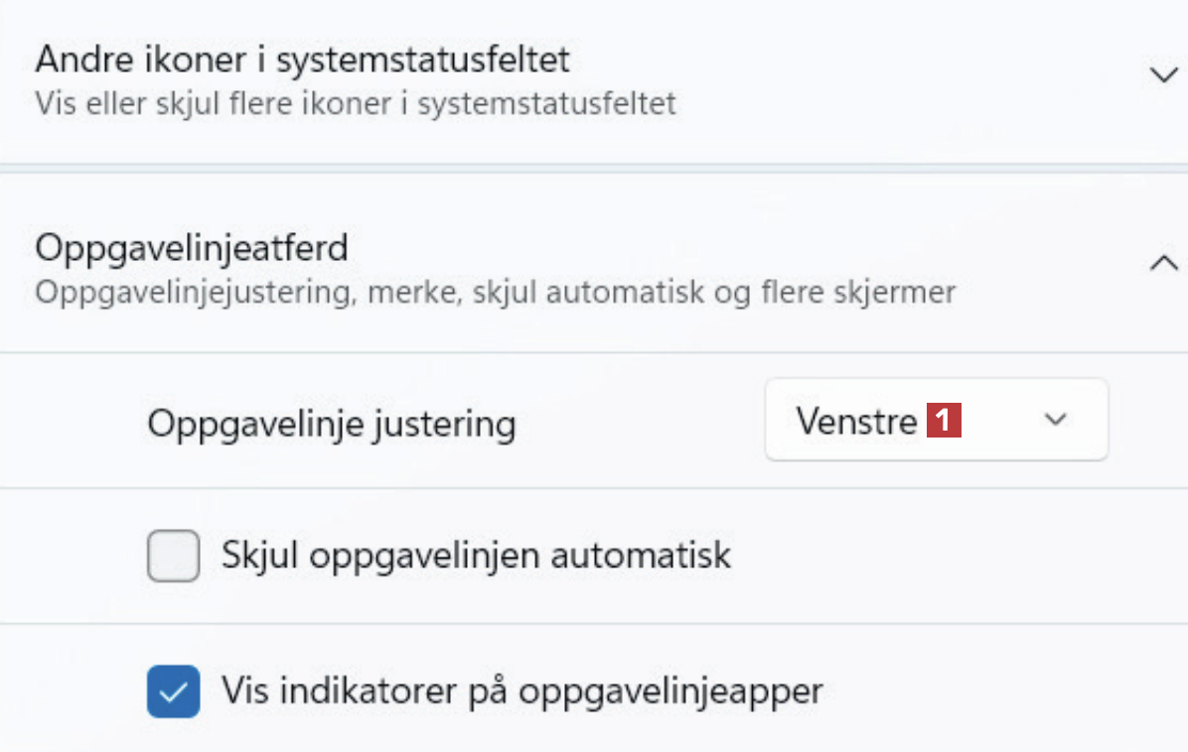Click the word systemstatusfeltet in the top heading

[422, 60]
